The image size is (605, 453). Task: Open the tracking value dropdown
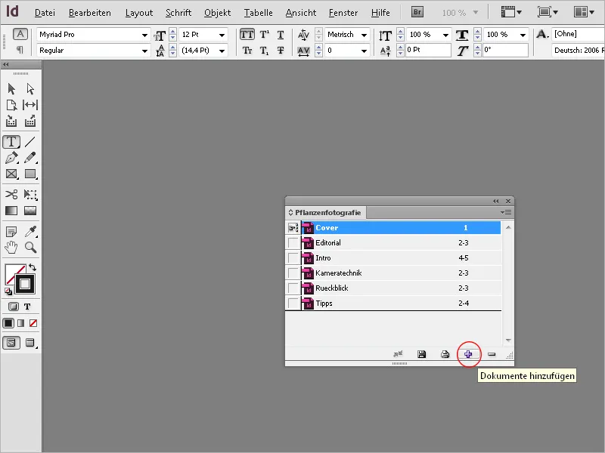[364, 51]
